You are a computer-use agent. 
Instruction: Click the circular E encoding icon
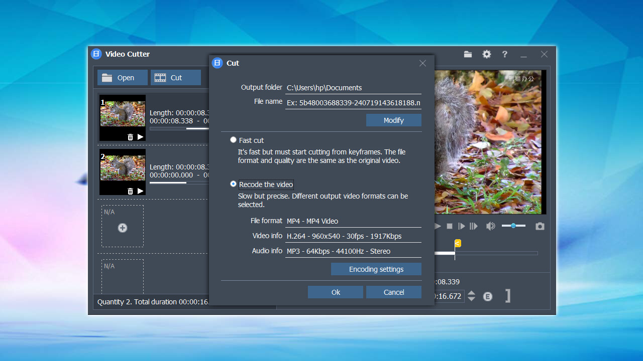click(488, 296)
